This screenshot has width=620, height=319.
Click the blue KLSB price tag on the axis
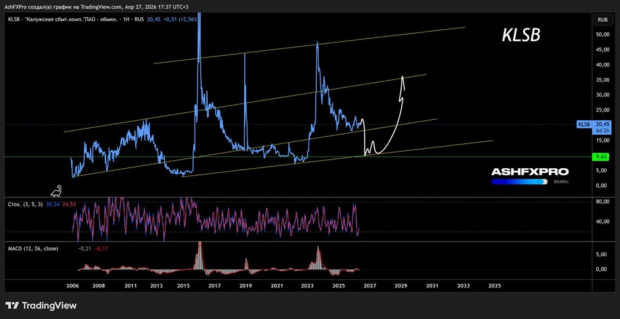tap(584, 124)
